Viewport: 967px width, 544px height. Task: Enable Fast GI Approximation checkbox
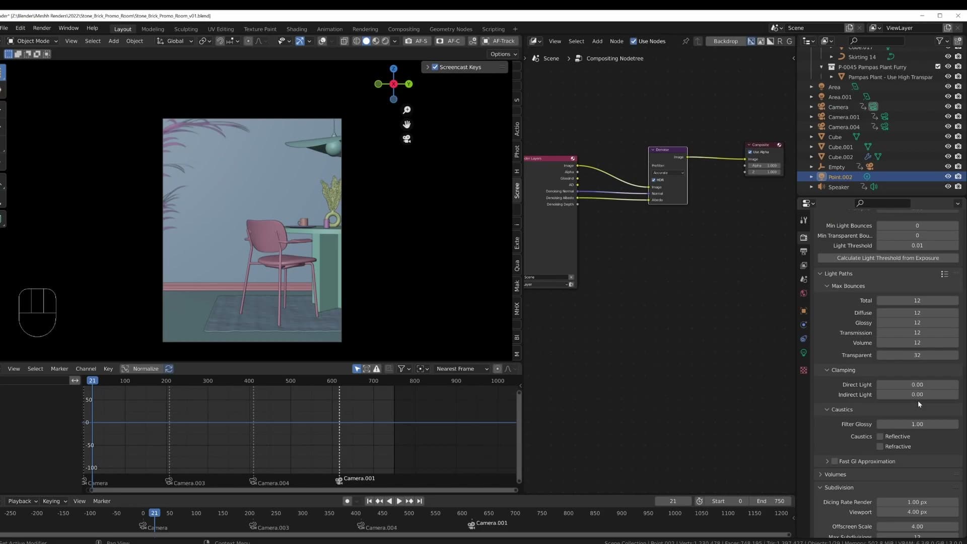[x=835, y=461]
